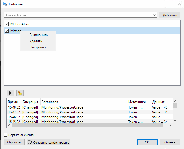Select log row with time 16:46:02
Viewport: 184px width, 149px height.
click(90, 117)
